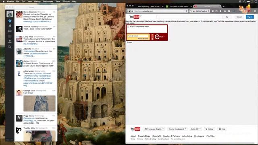Click the Firefox URL address bar
This screenshot has height=145, width=258.
click(x=158, y=11)
